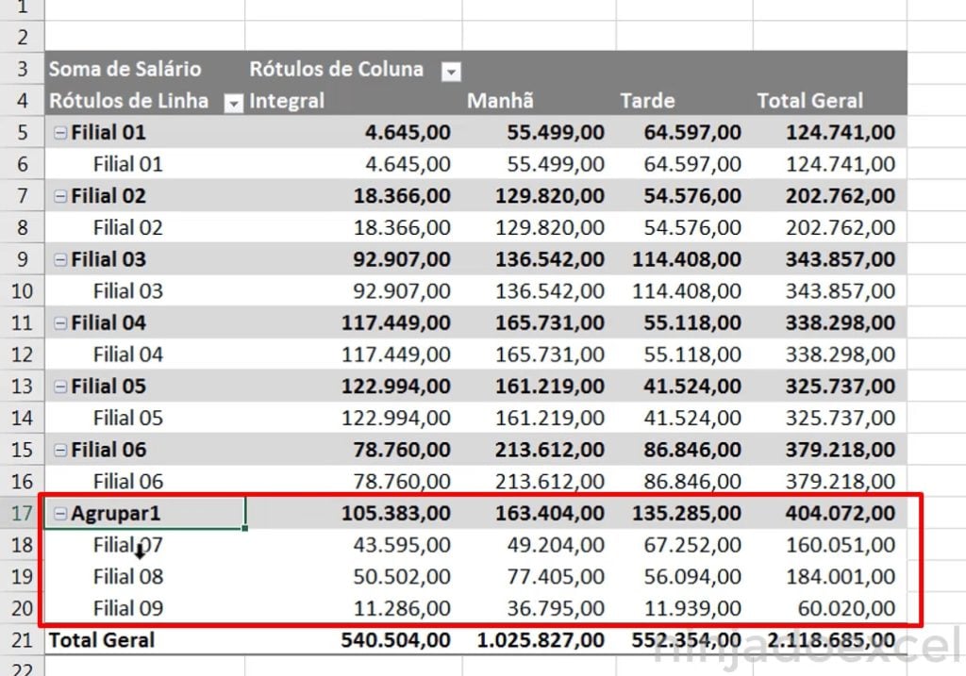
Task: Select the Tarde column label
Action: (646, 101)
